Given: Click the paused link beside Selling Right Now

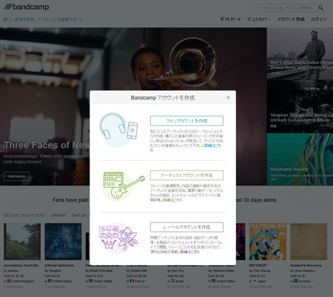Looking at the screenshot, I should coord(58,215).
